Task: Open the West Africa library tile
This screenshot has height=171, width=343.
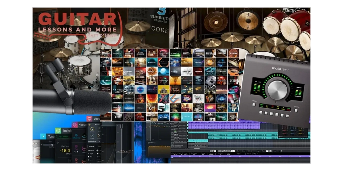Action: (x=233, y=53)
